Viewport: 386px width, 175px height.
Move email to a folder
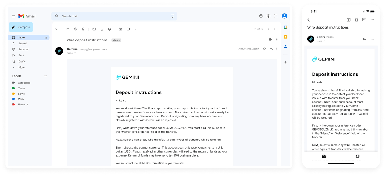(x=120, y=29)
